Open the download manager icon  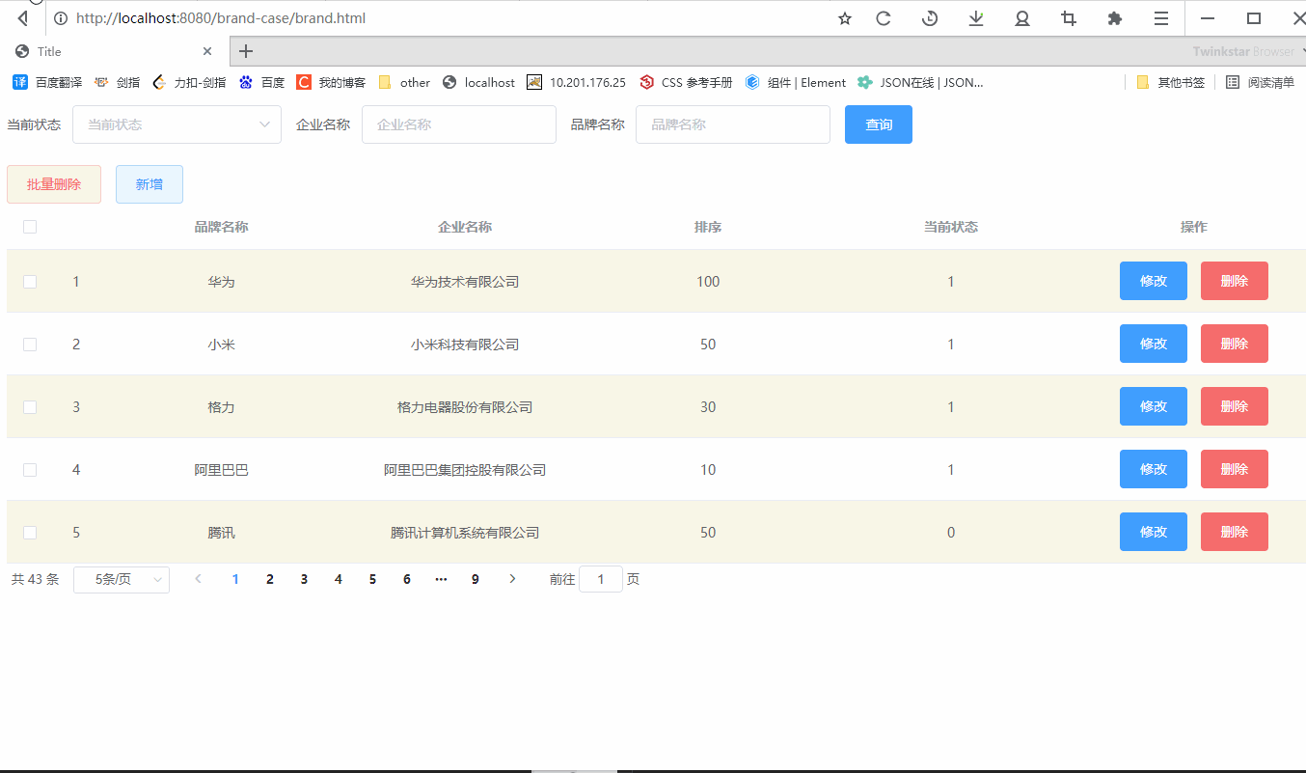point(975,17)
